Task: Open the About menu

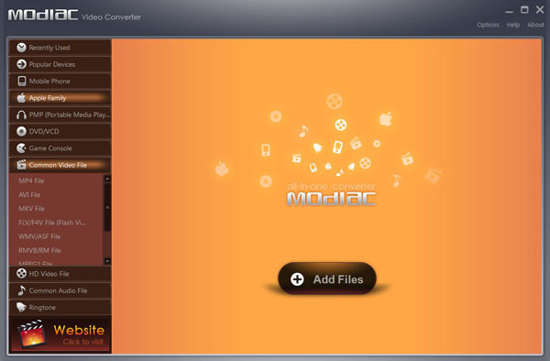Action: click(x=535, y=25)
